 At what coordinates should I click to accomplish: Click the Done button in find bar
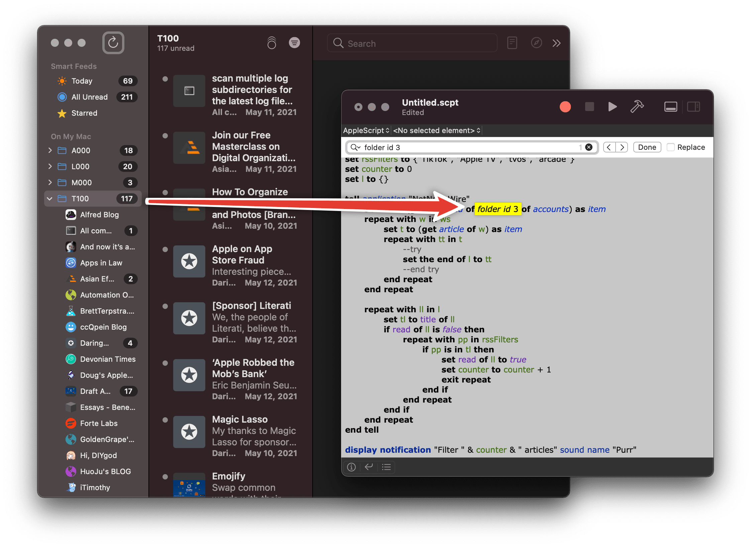click(647, 147)
